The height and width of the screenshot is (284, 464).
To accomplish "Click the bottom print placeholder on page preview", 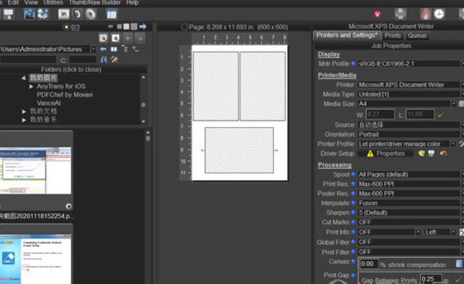I will [x=239, y=150].
